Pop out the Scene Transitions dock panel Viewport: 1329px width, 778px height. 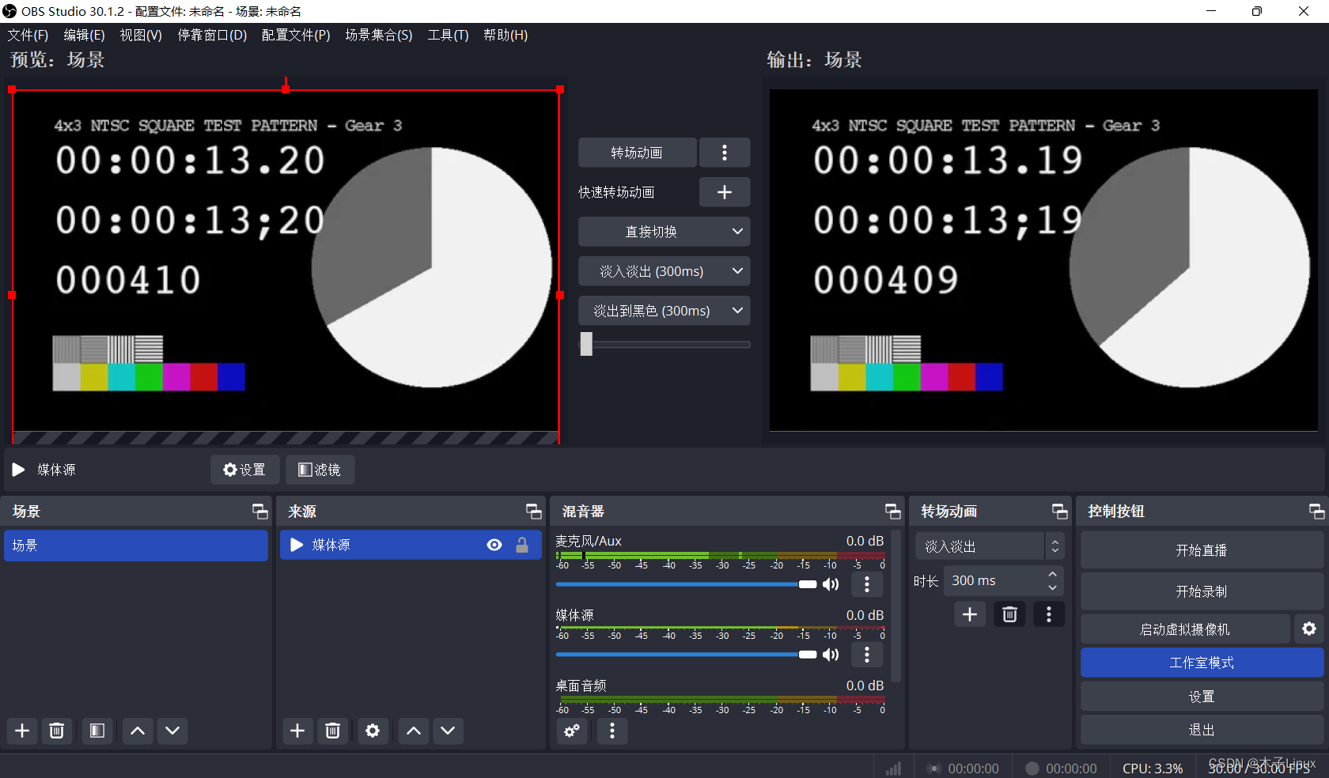(x=1059, y=512)
